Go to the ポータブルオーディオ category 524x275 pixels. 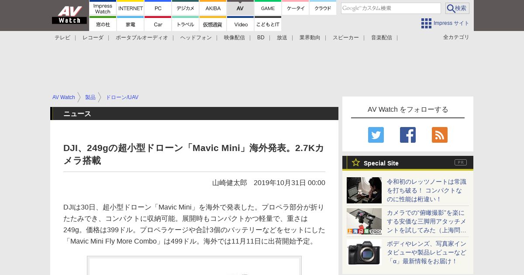(x=142, y=38)
